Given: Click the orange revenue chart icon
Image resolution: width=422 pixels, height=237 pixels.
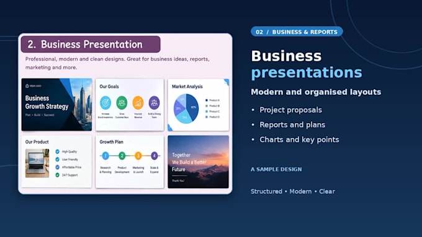Looking at the screenshot, I should click(x=138, y=103).
